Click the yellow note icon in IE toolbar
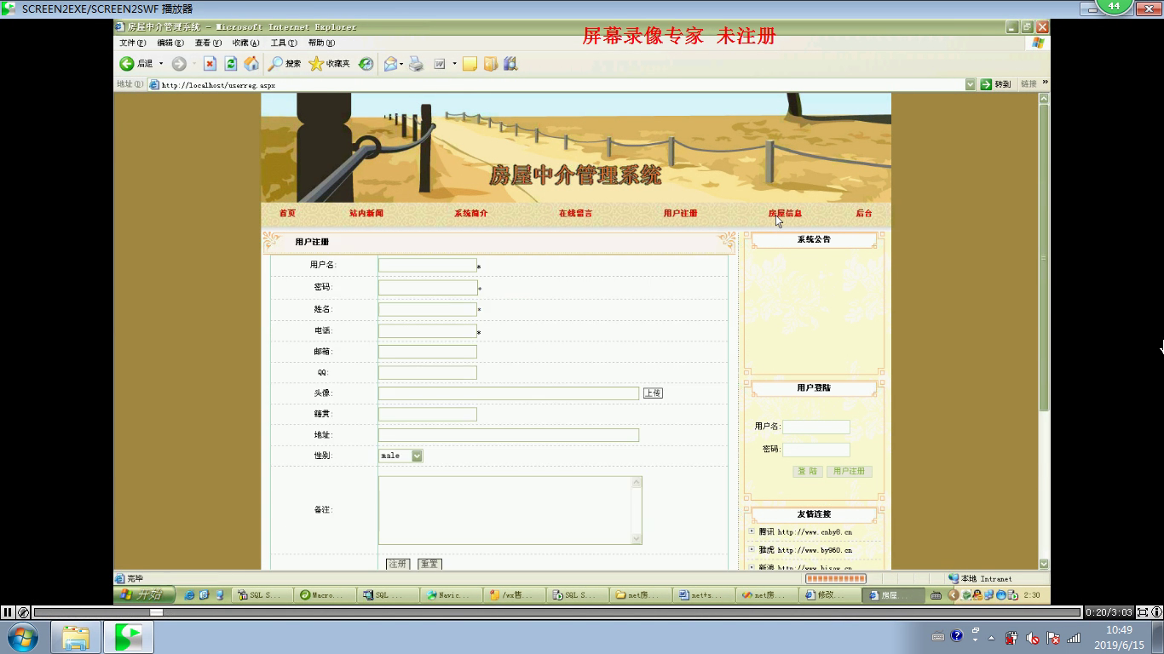Image resolution: width=1164 pixels, height=654 pixels. click(470, 64)
